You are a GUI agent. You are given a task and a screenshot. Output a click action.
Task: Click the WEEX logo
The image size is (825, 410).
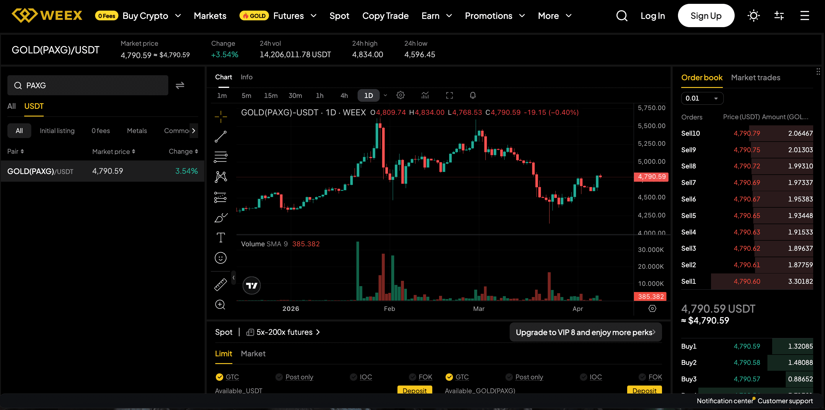47,15
